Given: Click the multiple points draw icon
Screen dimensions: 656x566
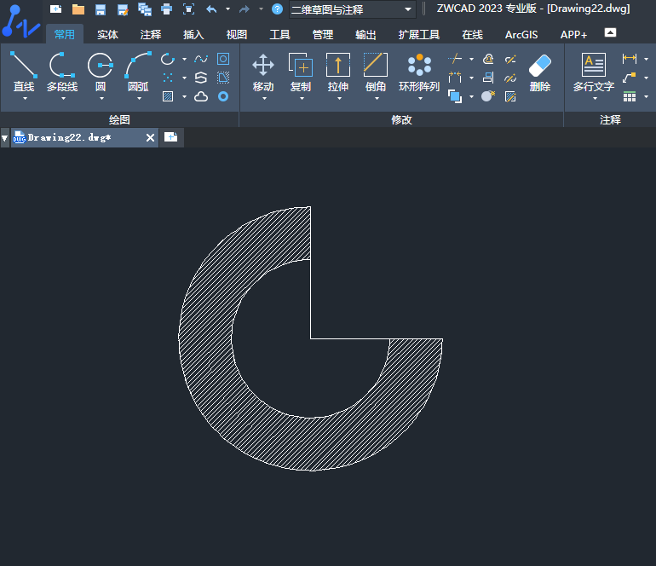Looking at the screenshot, I should (x=168, y=78).
